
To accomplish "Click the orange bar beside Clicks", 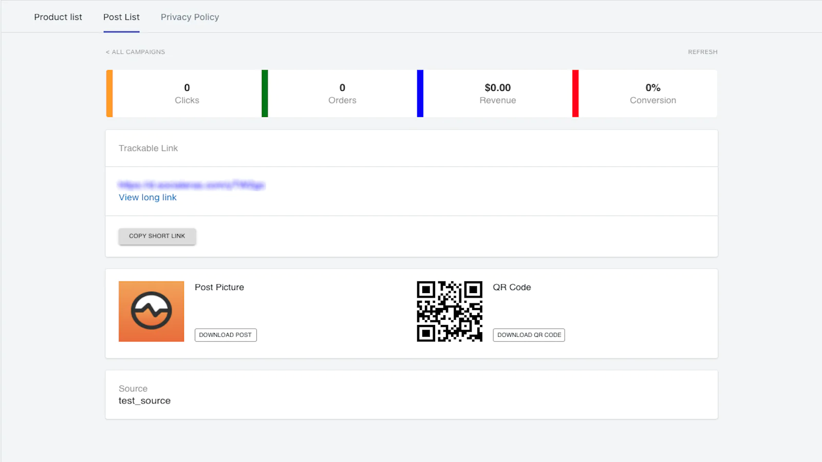I will click(109, 93).
